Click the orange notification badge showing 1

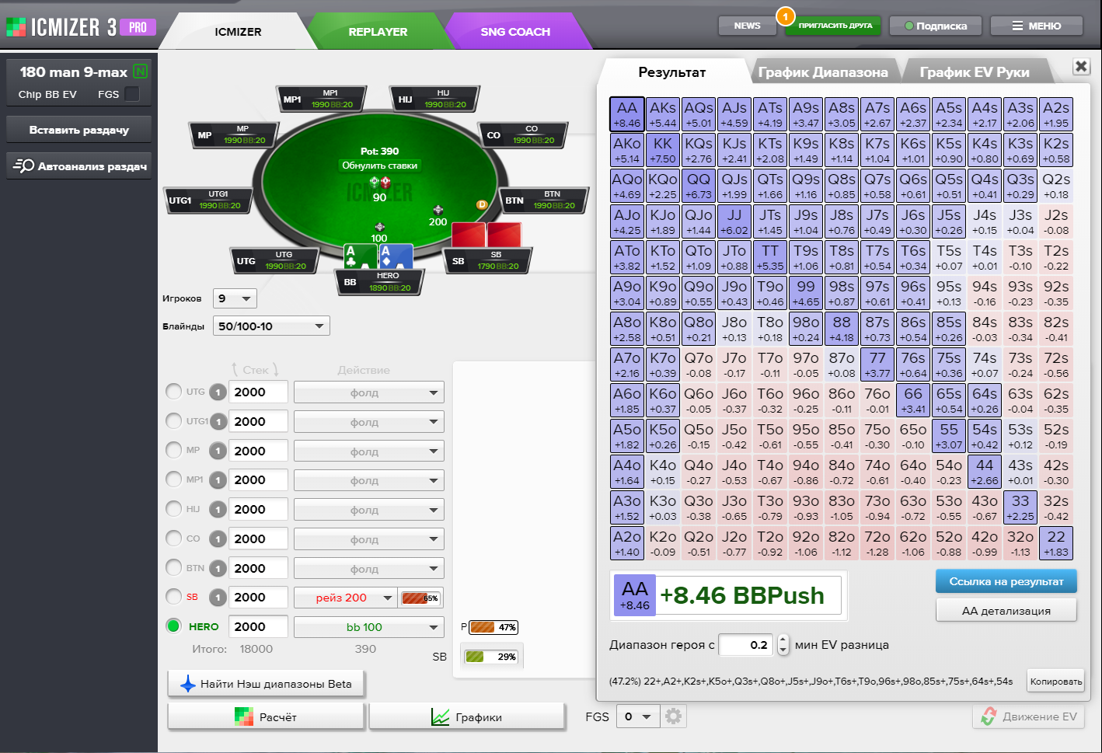pyautogui.click(x=786, y=16)
